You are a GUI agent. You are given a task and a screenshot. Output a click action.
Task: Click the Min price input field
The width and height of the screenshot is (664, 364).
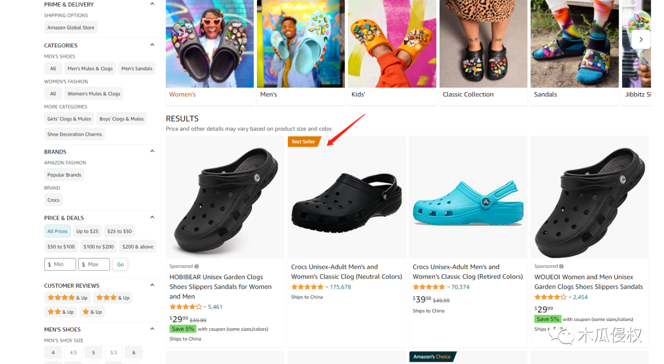60,265
